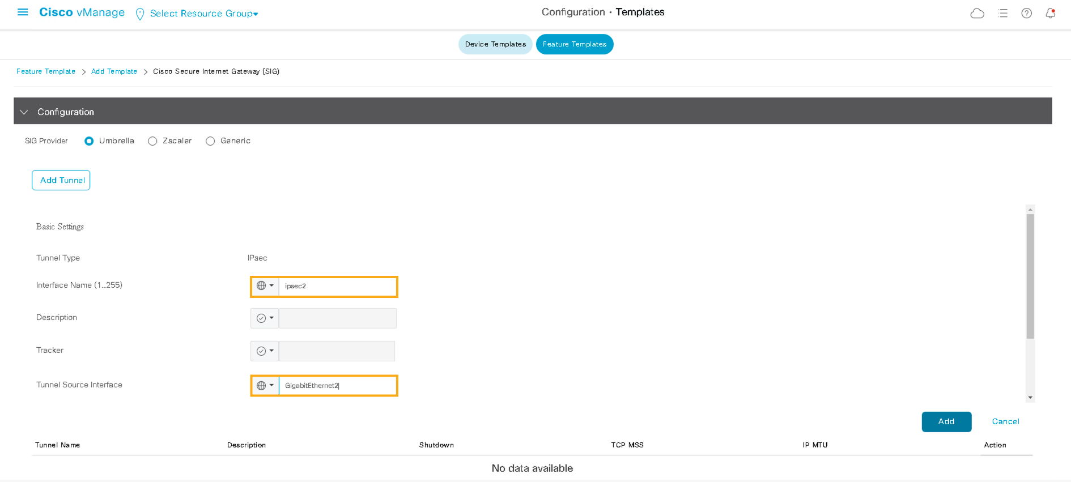Click the Action column header
The width and height of the screenshot is (1071, 482).
tap(995, 445)
